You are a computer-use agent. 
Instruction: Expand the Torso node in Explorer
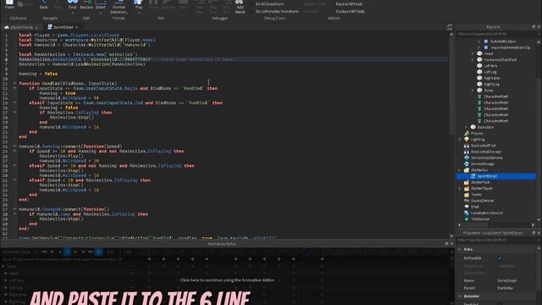pos(473,91)
